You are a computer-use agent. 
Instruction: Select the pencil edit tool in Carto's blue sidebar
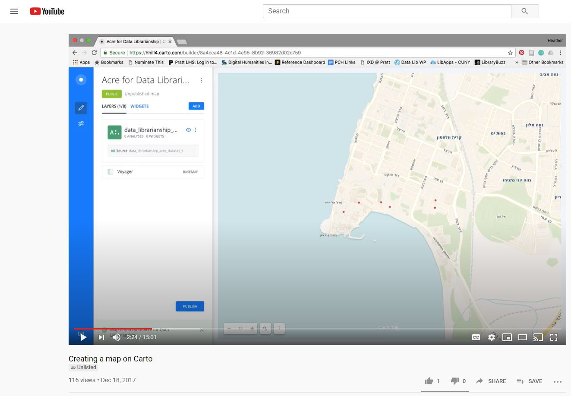pyautogui.click(x=81, y=108)
